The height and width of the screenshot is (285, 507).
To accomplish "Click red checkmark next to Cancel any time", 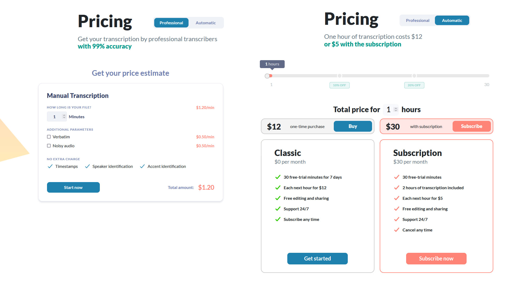I will (x=397, y=230).
